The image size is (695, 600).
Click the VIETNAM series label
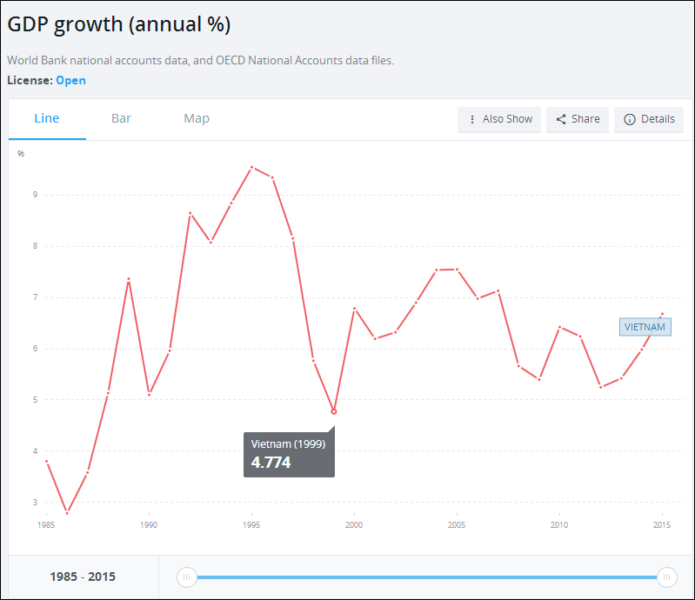tap(645, 327)
